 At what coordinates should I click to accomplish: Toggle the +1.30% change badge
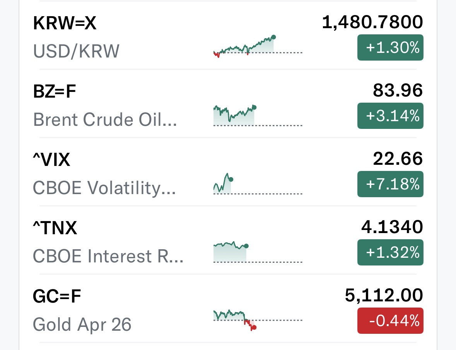[x=390, y=47]
